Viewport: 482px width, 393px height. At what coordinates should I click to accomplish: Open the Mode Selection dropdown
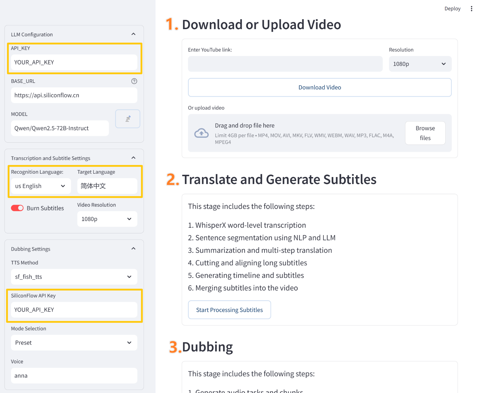(x=74, y=343)
